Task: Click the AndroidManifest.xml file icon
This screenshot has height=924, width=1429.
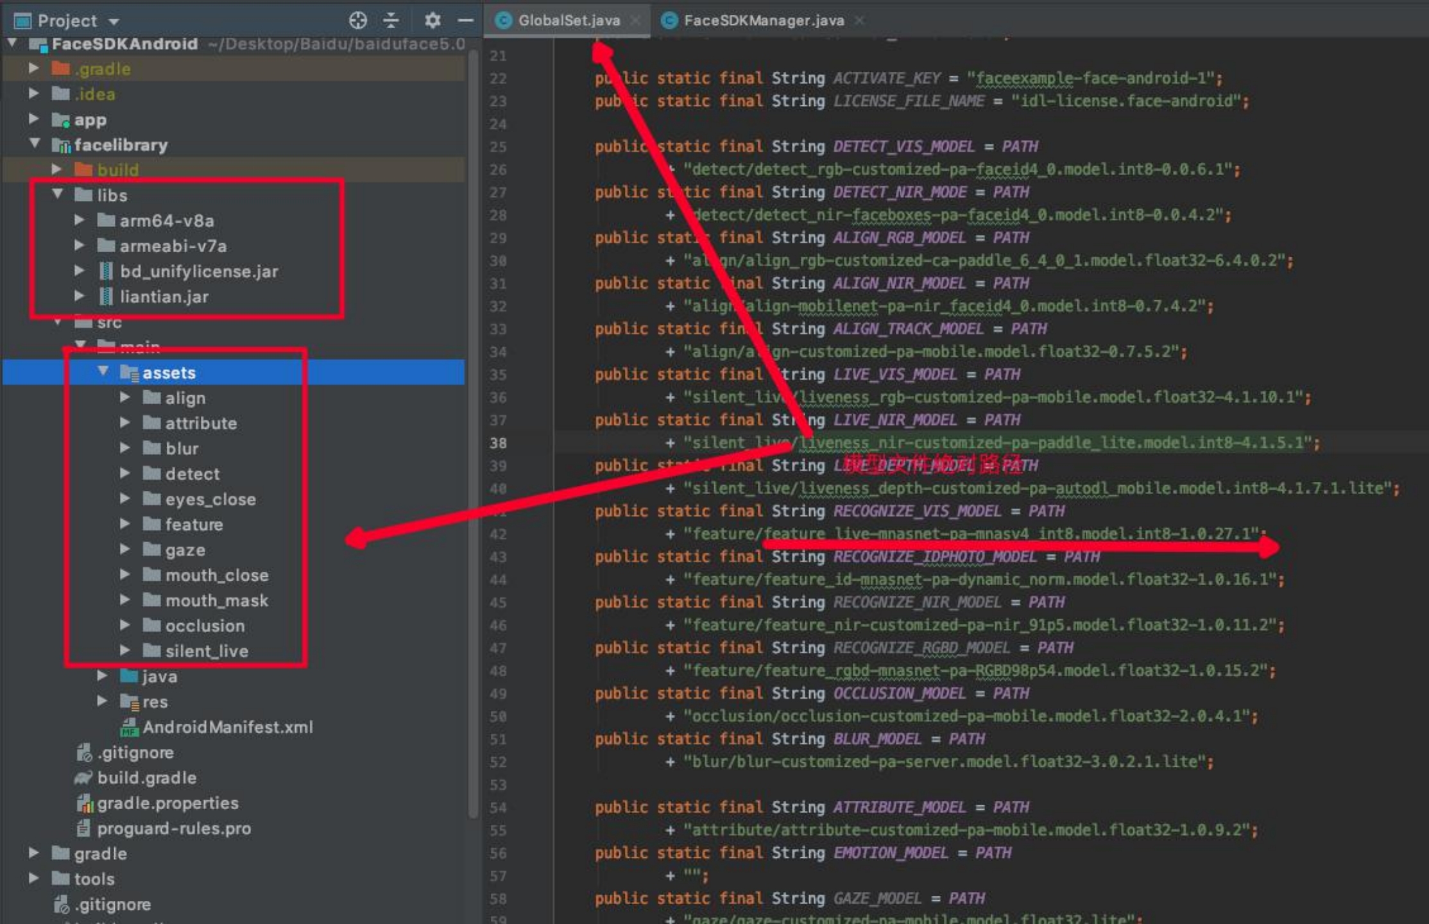Action: (129, 727)
